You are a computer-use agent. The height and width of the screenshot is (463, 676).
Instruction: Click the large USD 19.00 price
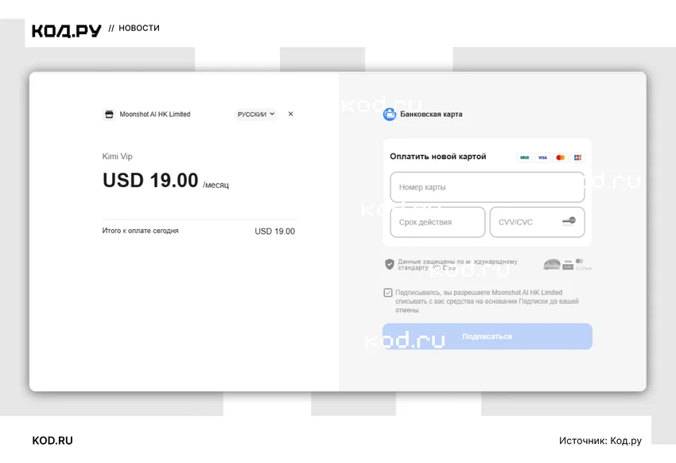[150, 181]
